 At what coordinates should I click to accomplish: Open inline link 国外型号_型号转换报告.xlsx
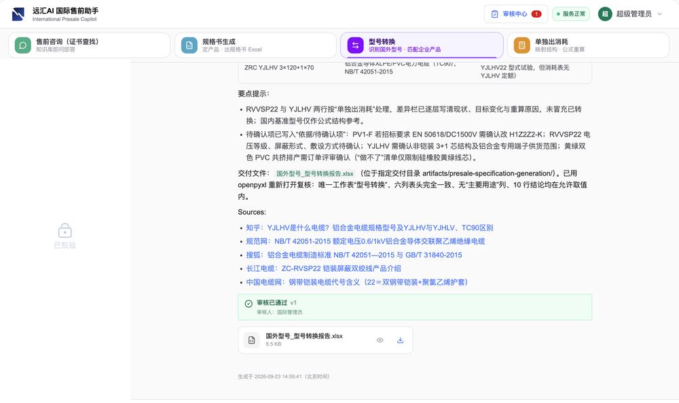click(315, 173)
